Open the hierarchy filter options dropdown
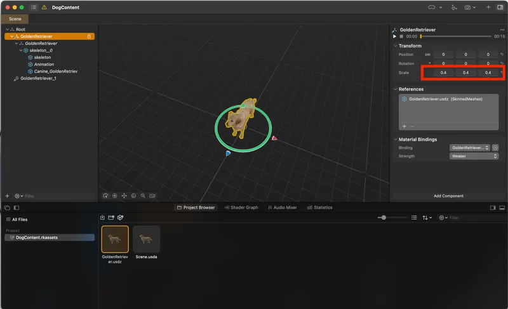Screen dimensions: 508x309 [19, 196]
